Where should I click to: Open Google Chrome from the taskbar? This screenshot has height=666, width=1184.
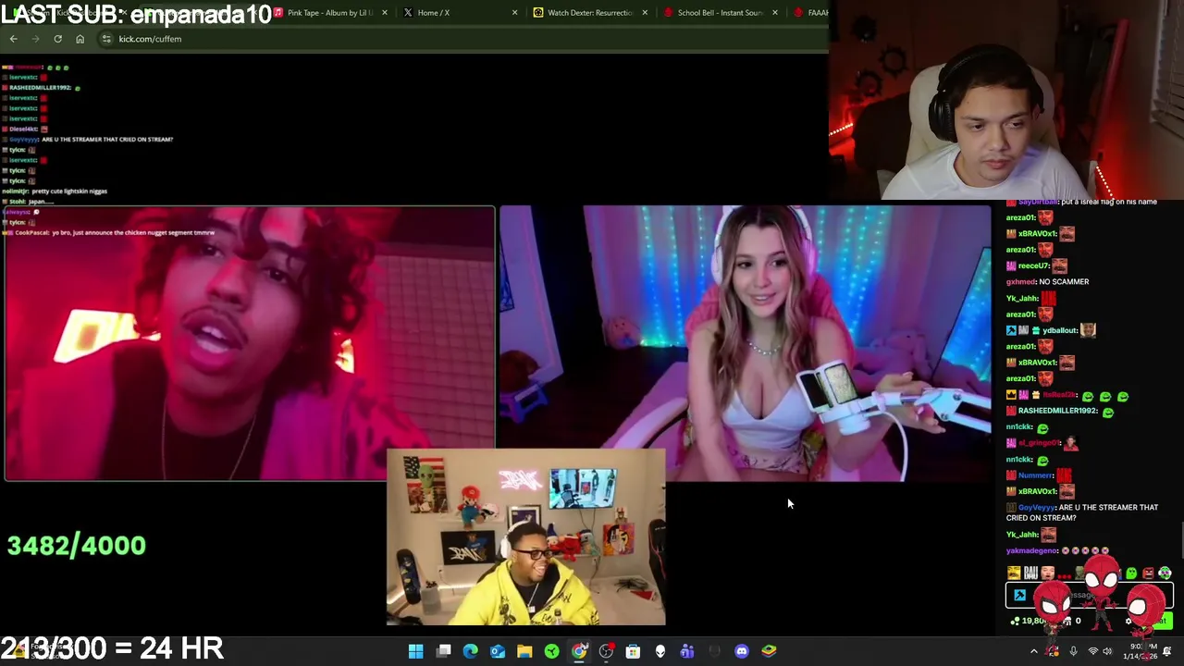tap(579, 651)
